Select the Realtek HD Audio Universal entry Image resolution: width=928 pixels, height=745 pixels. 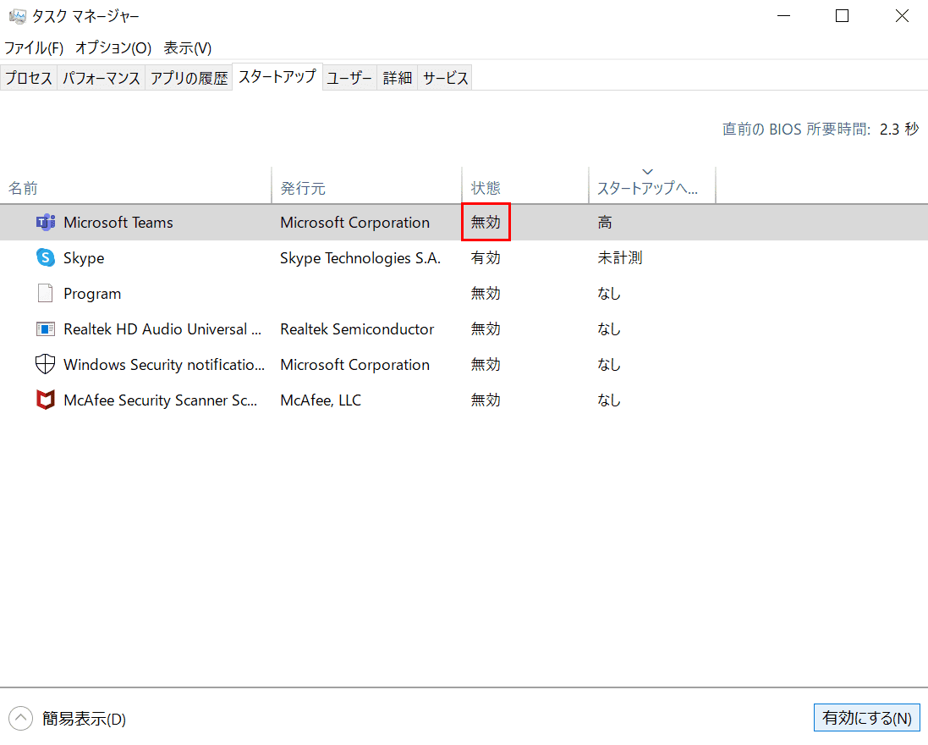162,329
